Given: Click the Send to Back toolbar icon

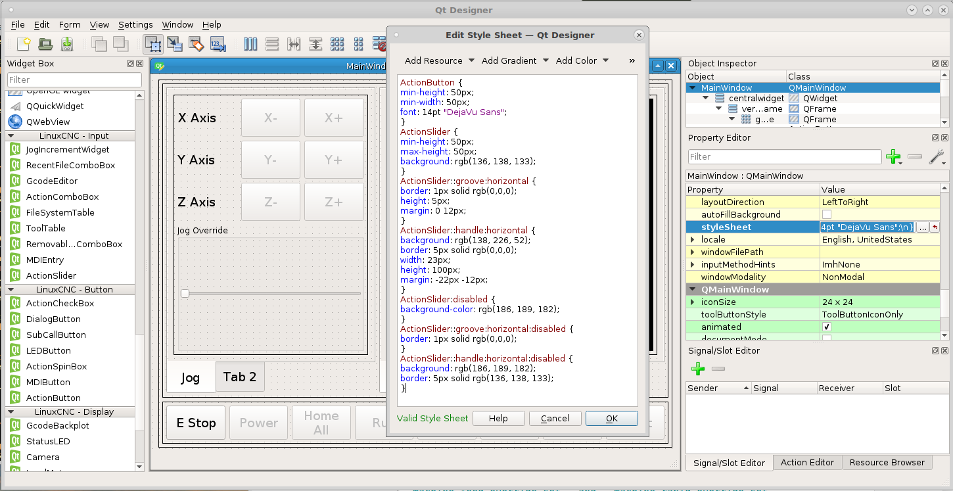Looking at the screenshot, I should (x=99, y=44).
